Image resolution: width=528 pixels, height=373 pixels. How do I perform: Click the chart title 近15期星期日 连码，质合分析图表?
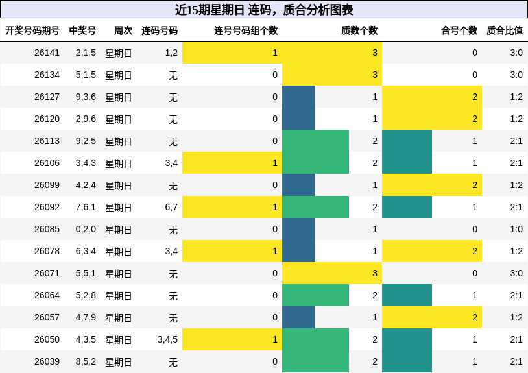(x=263, y=10)
